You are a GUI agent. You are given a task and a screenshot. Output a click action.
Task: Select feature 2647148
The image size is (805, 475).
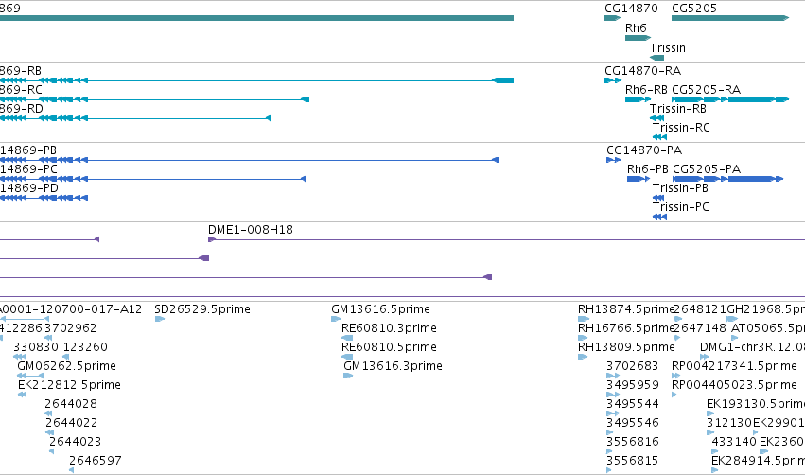pos(677,338)
